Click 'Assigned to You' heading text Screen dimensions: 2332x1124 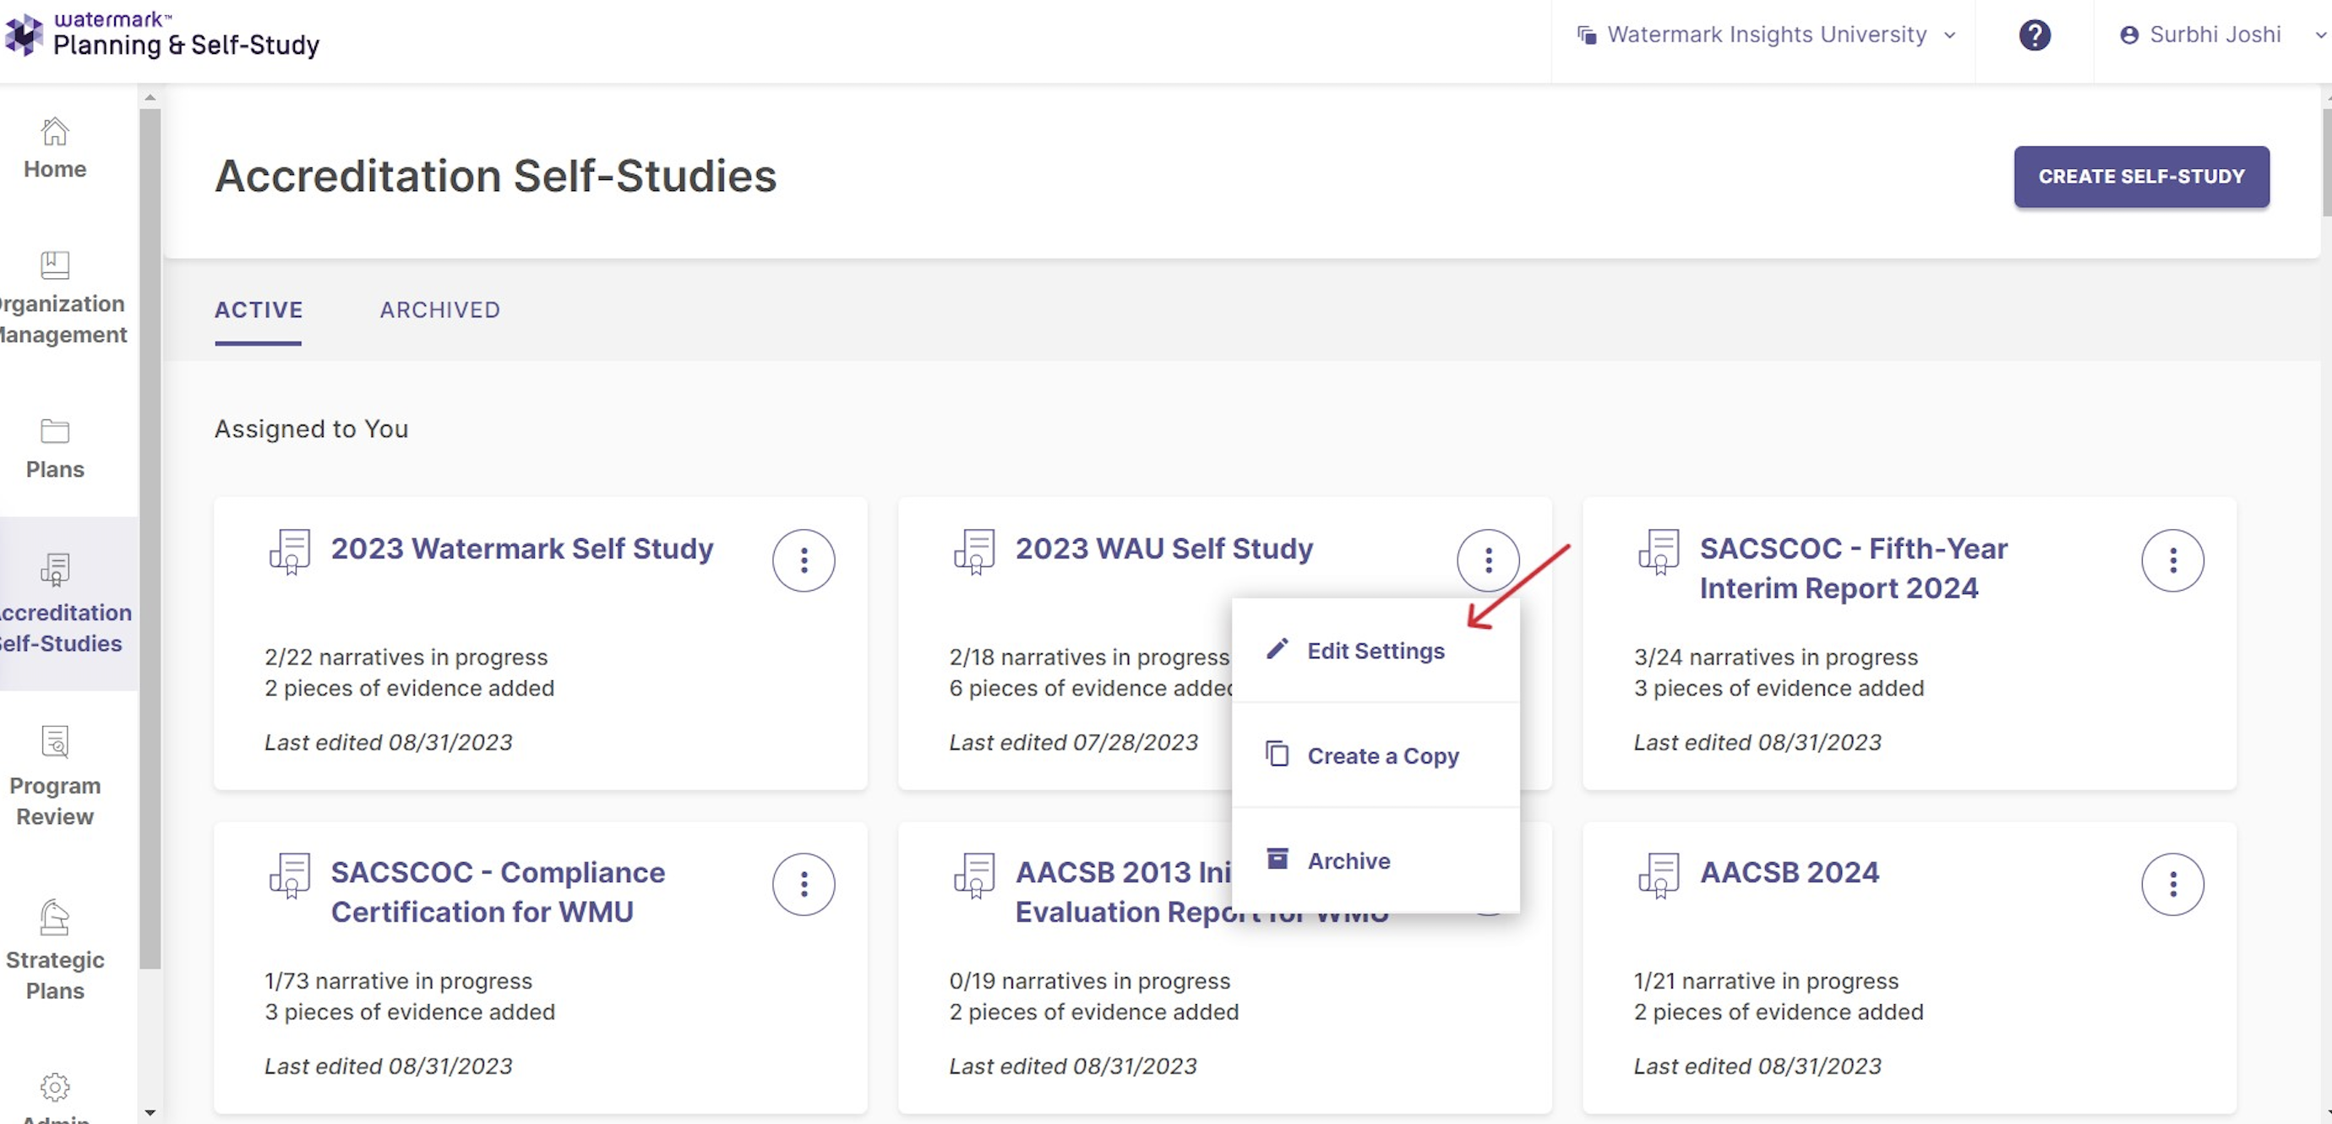312,428
